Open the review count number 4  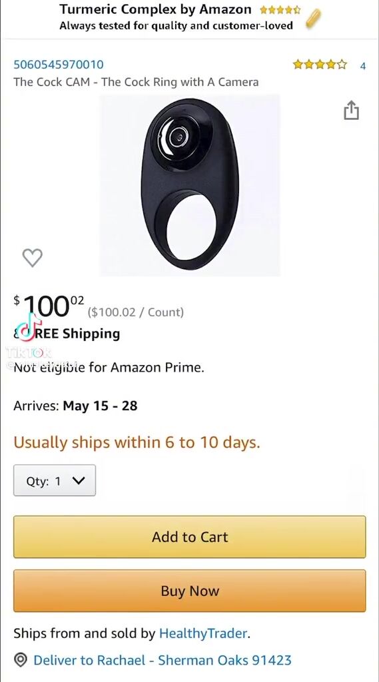click(x=363, y=66)
